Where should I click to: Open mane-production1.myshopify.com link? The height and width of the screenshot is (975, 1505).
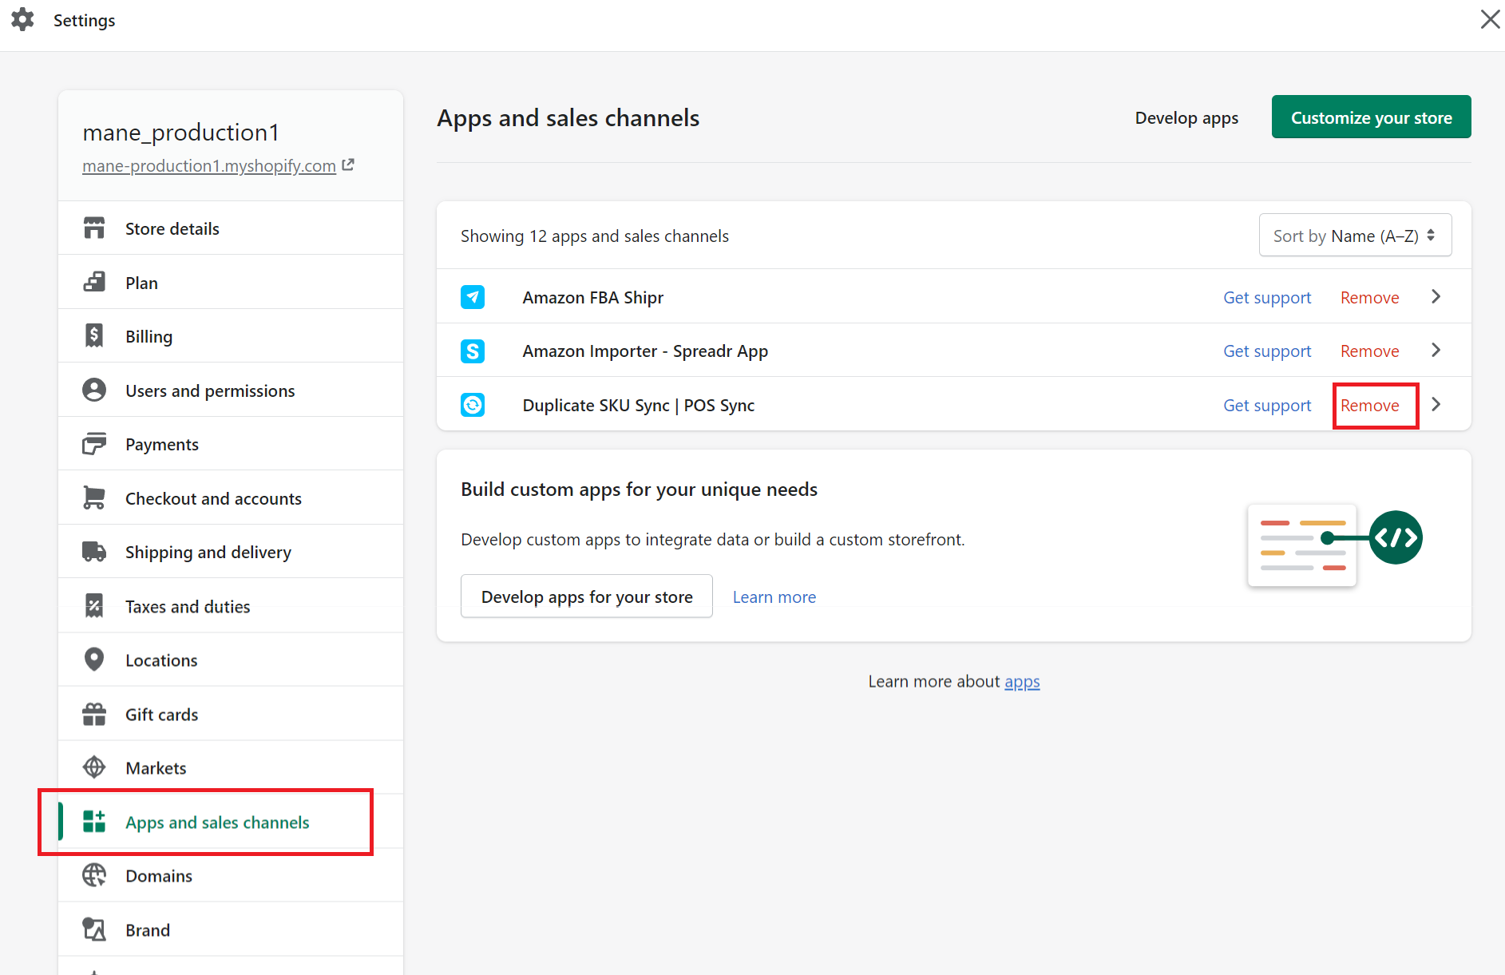coord(209,165)
